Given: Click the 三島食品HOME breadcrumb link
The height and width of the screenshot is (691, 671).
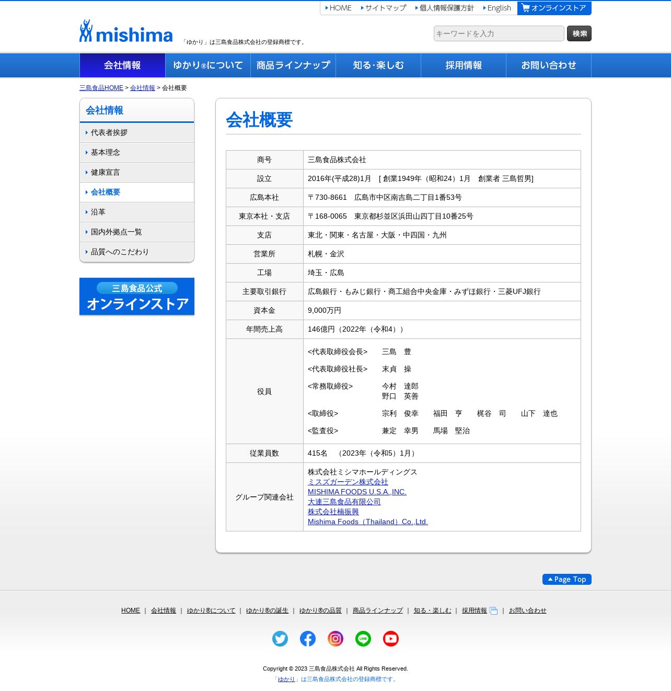Looking at the screenshot, I should 101,88.
